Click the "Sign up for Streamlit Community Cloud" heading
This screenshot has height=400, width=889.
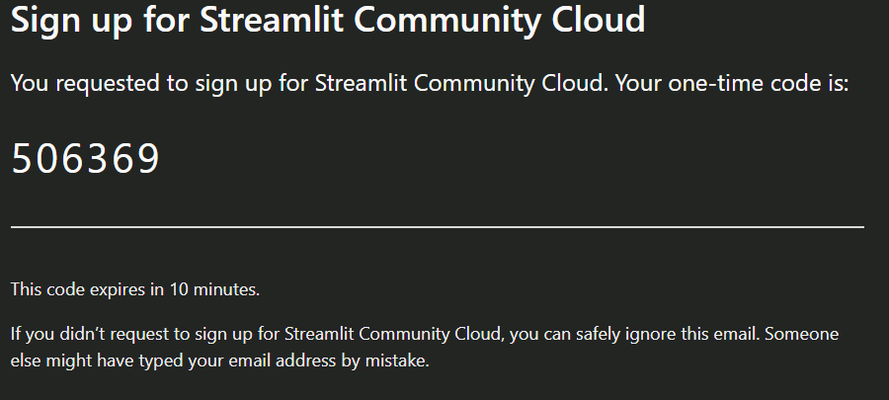[x=328, y=20]
